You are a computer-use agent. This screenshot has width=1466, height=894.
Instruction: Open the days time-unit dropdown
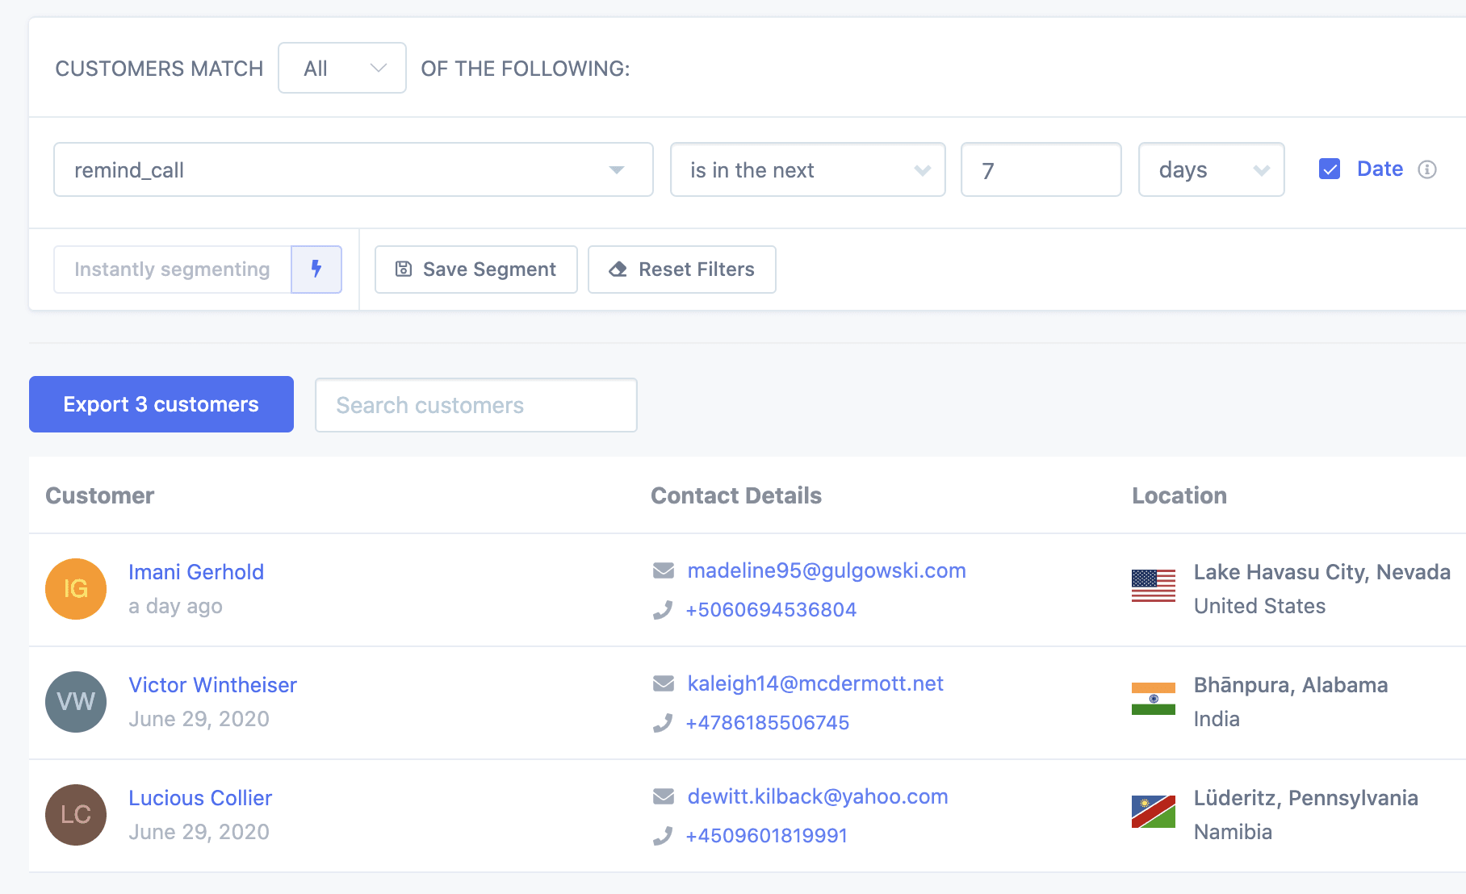1210,169
